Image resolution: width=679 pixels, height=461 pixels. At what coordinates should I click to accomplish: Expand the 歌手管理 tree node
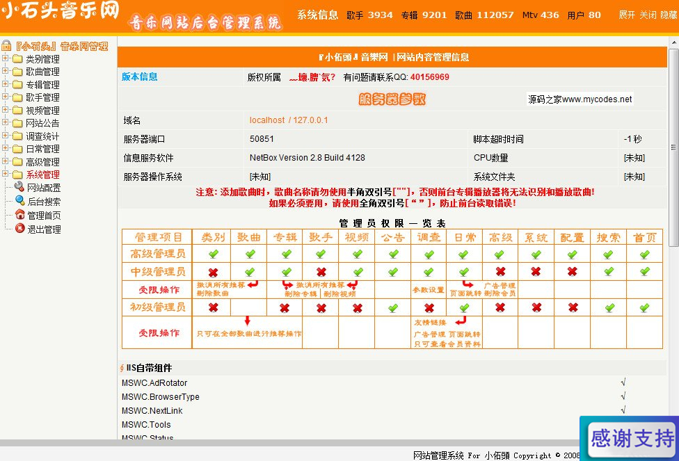tap(5, 97)
